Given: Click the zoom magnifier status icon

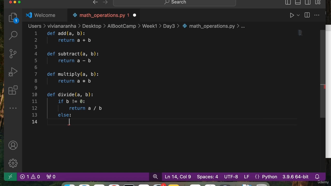Looking at the screenshot, I should pyautogui.click(x=155, y=177).
